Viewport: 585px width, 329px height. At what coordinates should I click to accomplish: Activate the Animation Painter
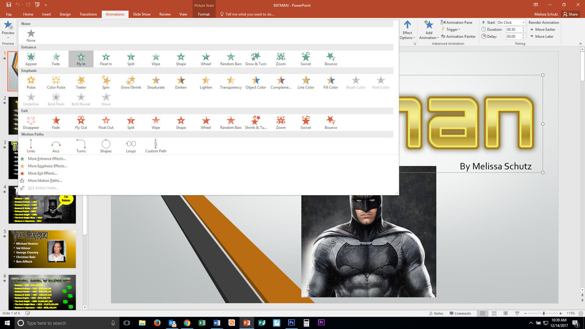point(458,36)
